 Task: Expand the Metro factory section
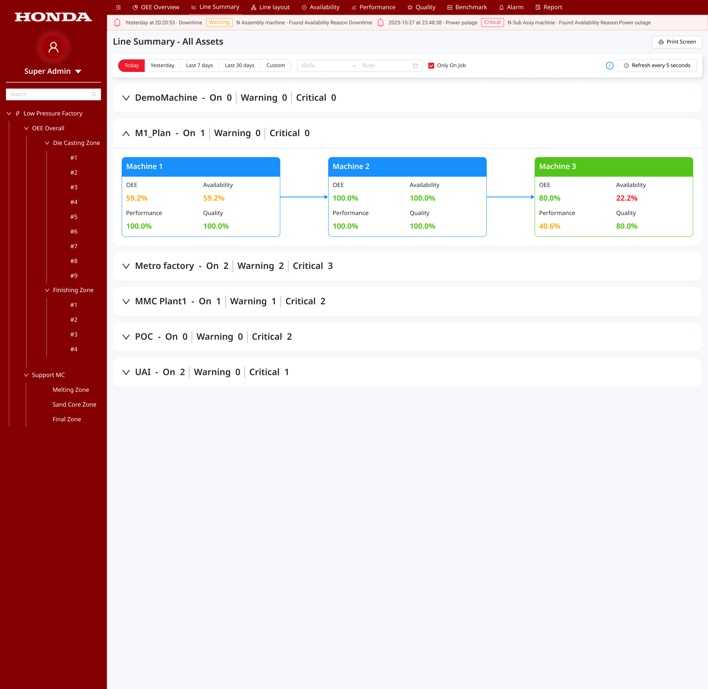point(126,266)
